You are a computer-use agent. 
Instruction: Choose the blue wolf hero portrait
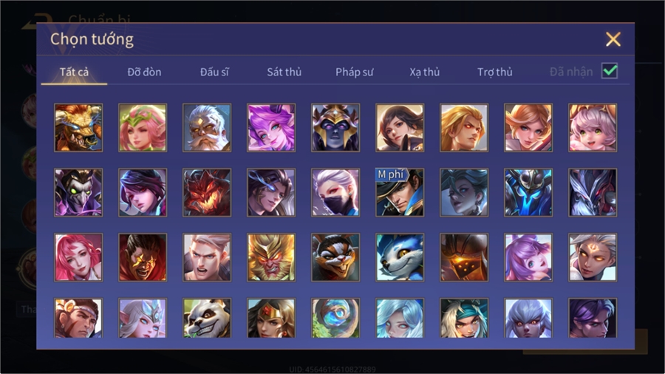pyautogui.click(x=400, y=257)
